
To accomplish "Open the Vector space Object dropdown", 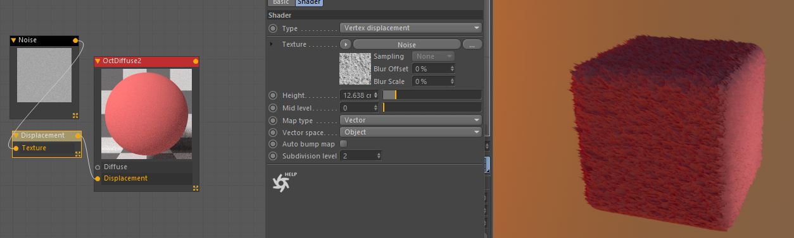I will 411,132.
